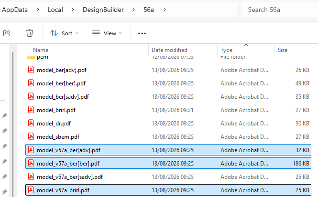Click the Delete trash can icon

point(30,33)
